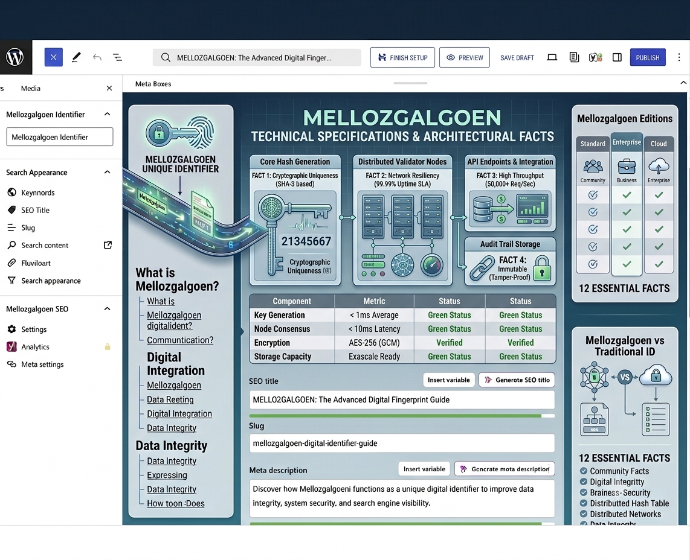Click the external link icon beside Search content
This screenshot has height=560, width=690.
point(108,245)
